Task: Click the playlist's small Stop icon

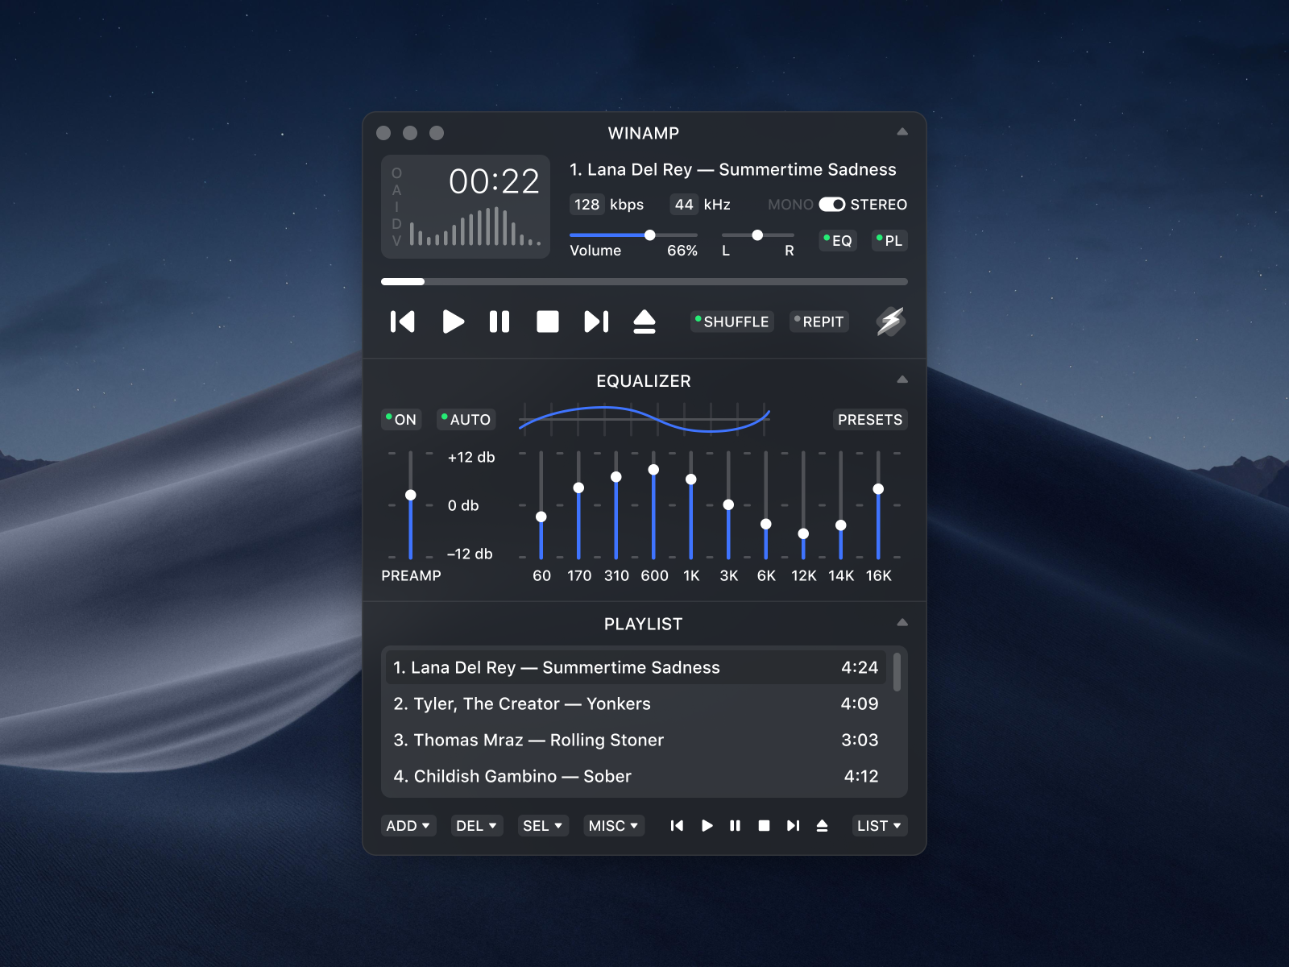Action: [x=764, y=825]
